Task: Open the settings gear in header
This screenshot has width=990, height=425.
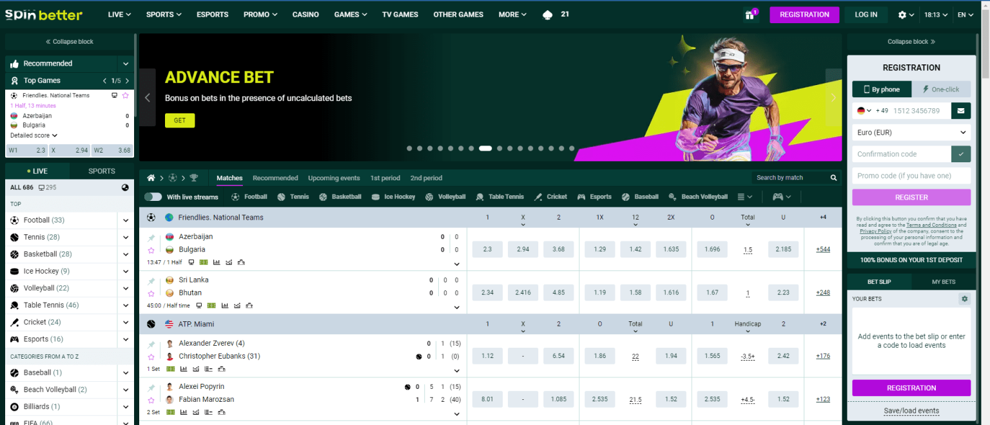Action: tap(902, 15)
